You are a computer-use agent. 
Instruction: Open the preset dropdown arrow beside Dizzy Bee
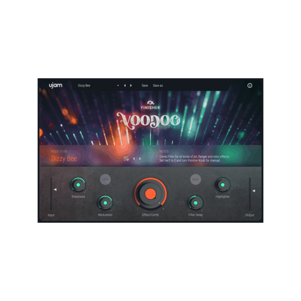(x=118, y=86)
